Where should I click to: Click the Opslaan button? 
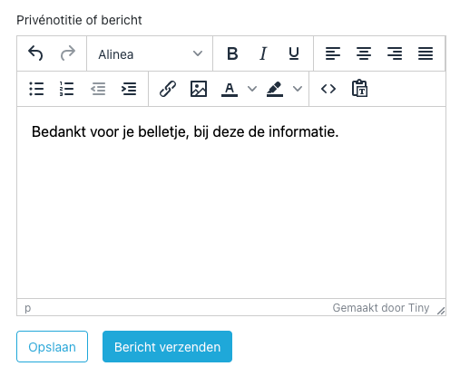52,347
